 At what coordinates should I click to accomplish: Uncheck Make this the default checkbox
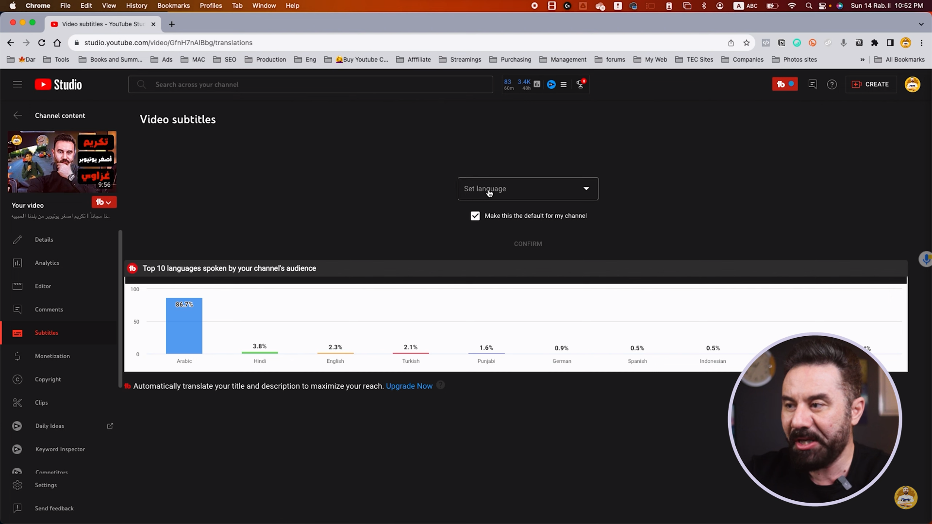coord(475,216)
